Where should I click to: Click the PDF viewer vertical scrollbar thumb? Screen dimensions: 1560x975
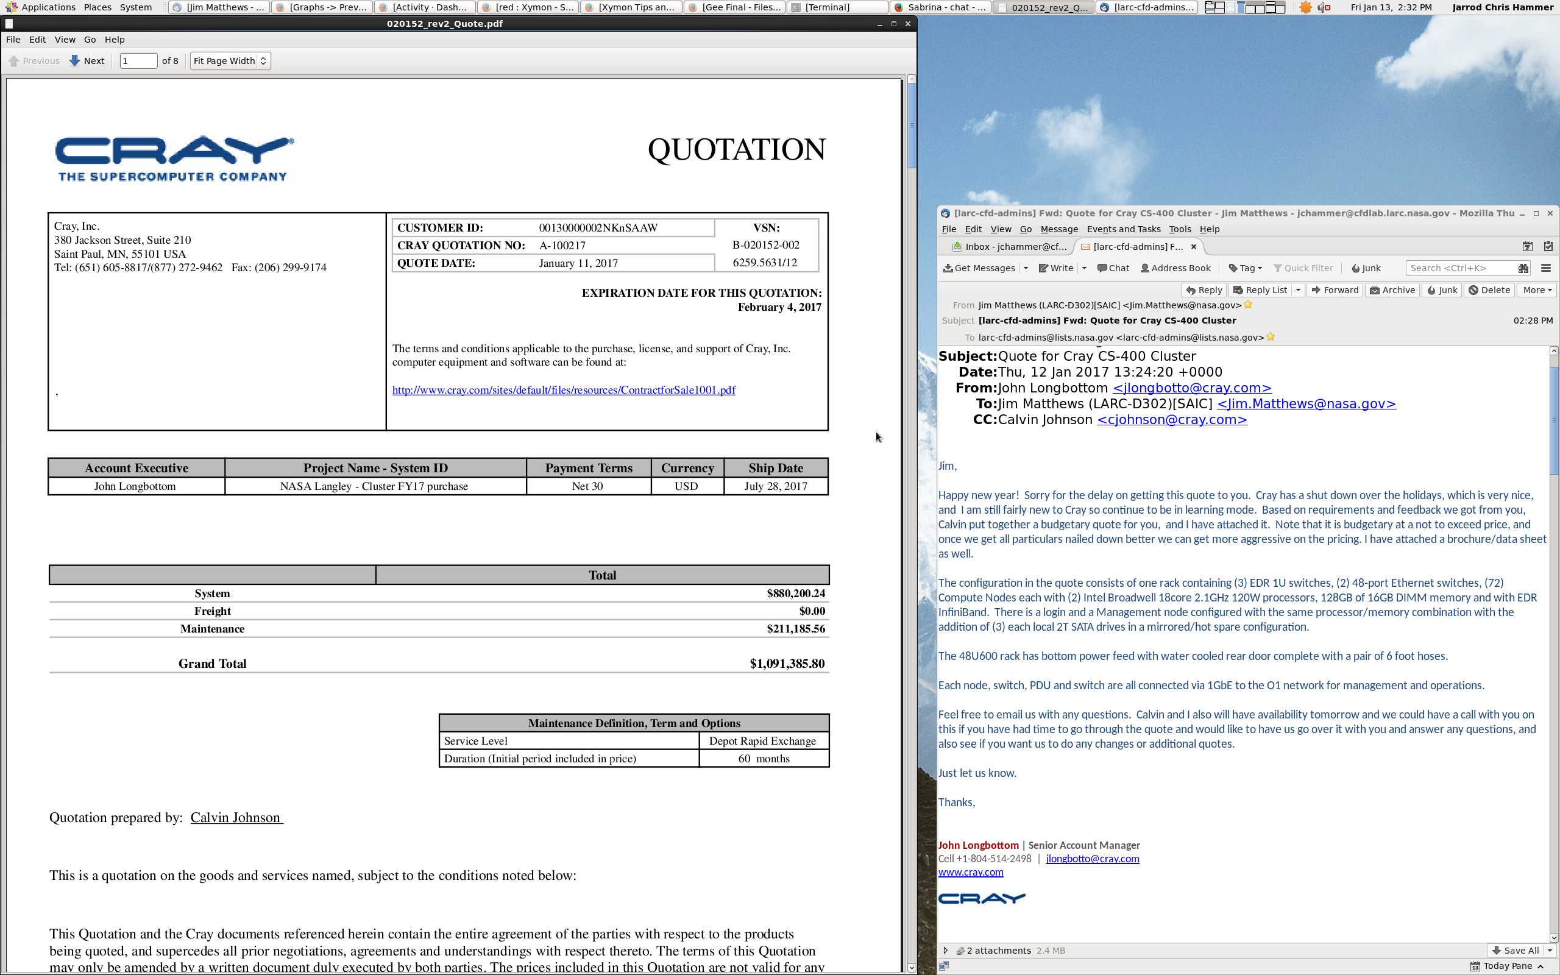(x=912, y=125)
